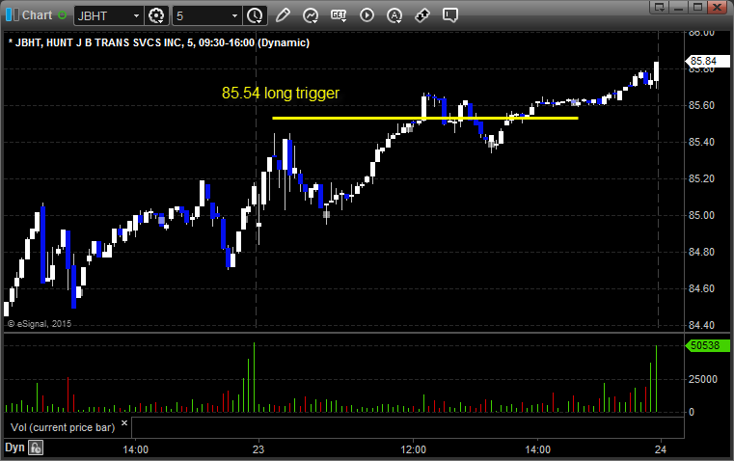The width and height of the screenshot is (734, 461).
Task: Open the alerts circled-A icon menu
Action: (x=394, y=15)
